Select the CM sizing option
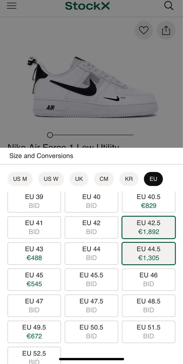The width and height of the screenshot is (183, 364). [x=104, y=179]
